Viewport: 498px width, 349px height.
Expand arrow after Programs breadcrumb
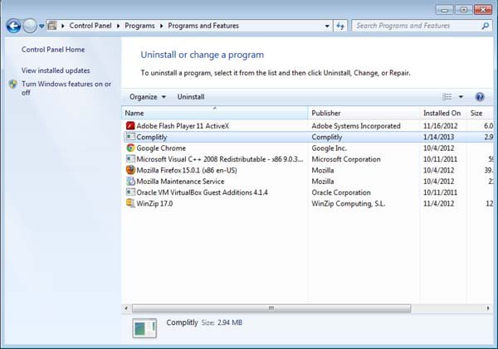[161, 26]
